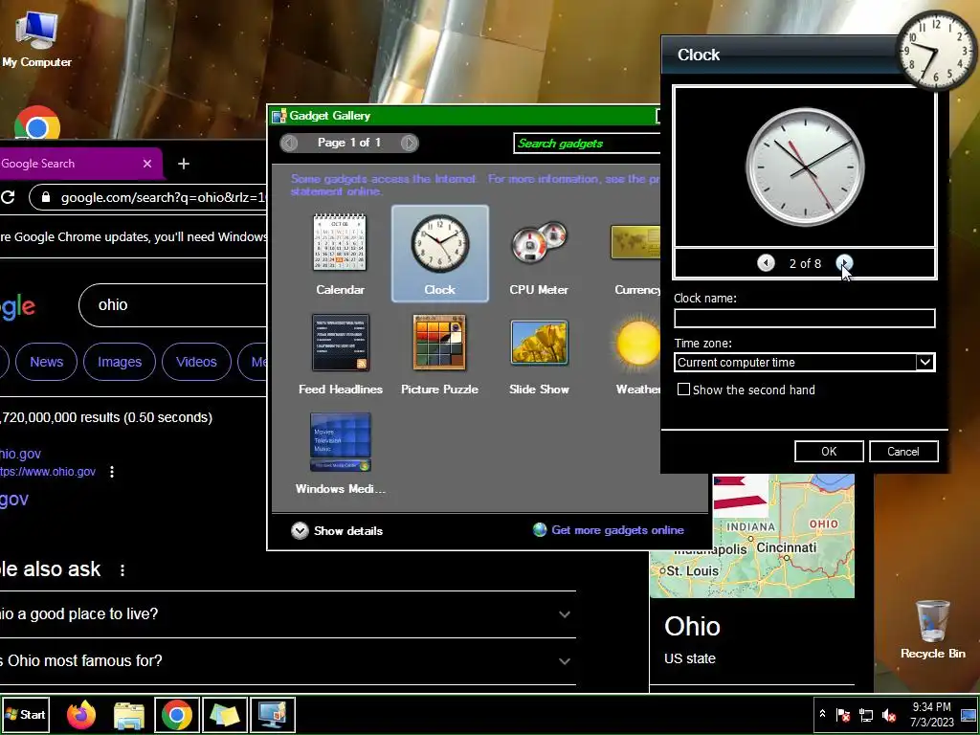Click the Google search box with ohio

pyautogui.click(x=173, y=305)
